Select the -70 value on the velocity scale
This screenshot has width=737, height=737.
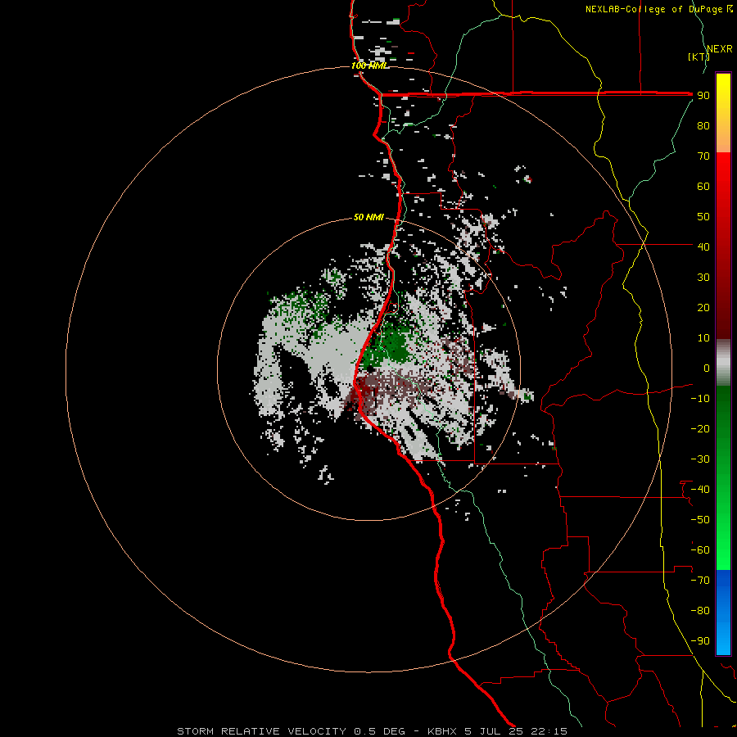(x=700, y=581)
